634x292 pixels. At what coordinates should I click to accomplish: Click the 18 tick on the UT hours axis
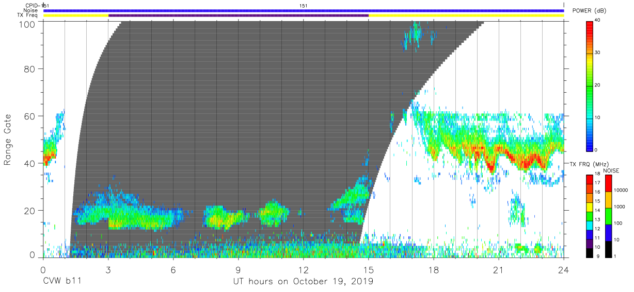433,269
